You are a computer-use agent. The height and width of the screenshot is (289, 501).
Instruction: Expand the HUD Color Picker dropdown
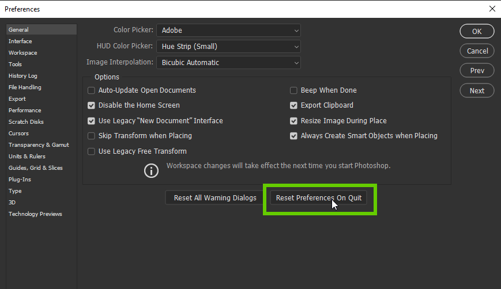click(x=228, y=46)
